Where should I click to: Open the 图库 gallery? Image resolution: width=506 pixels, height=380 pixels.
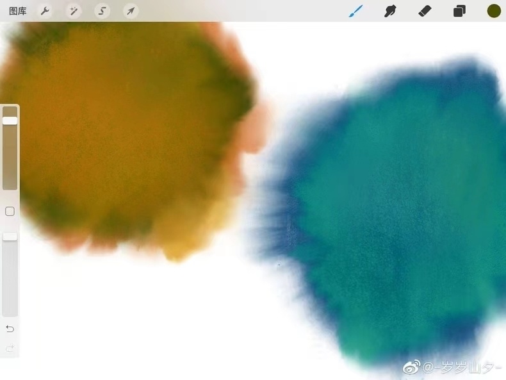pyautogui.click(x=17, y=12)
